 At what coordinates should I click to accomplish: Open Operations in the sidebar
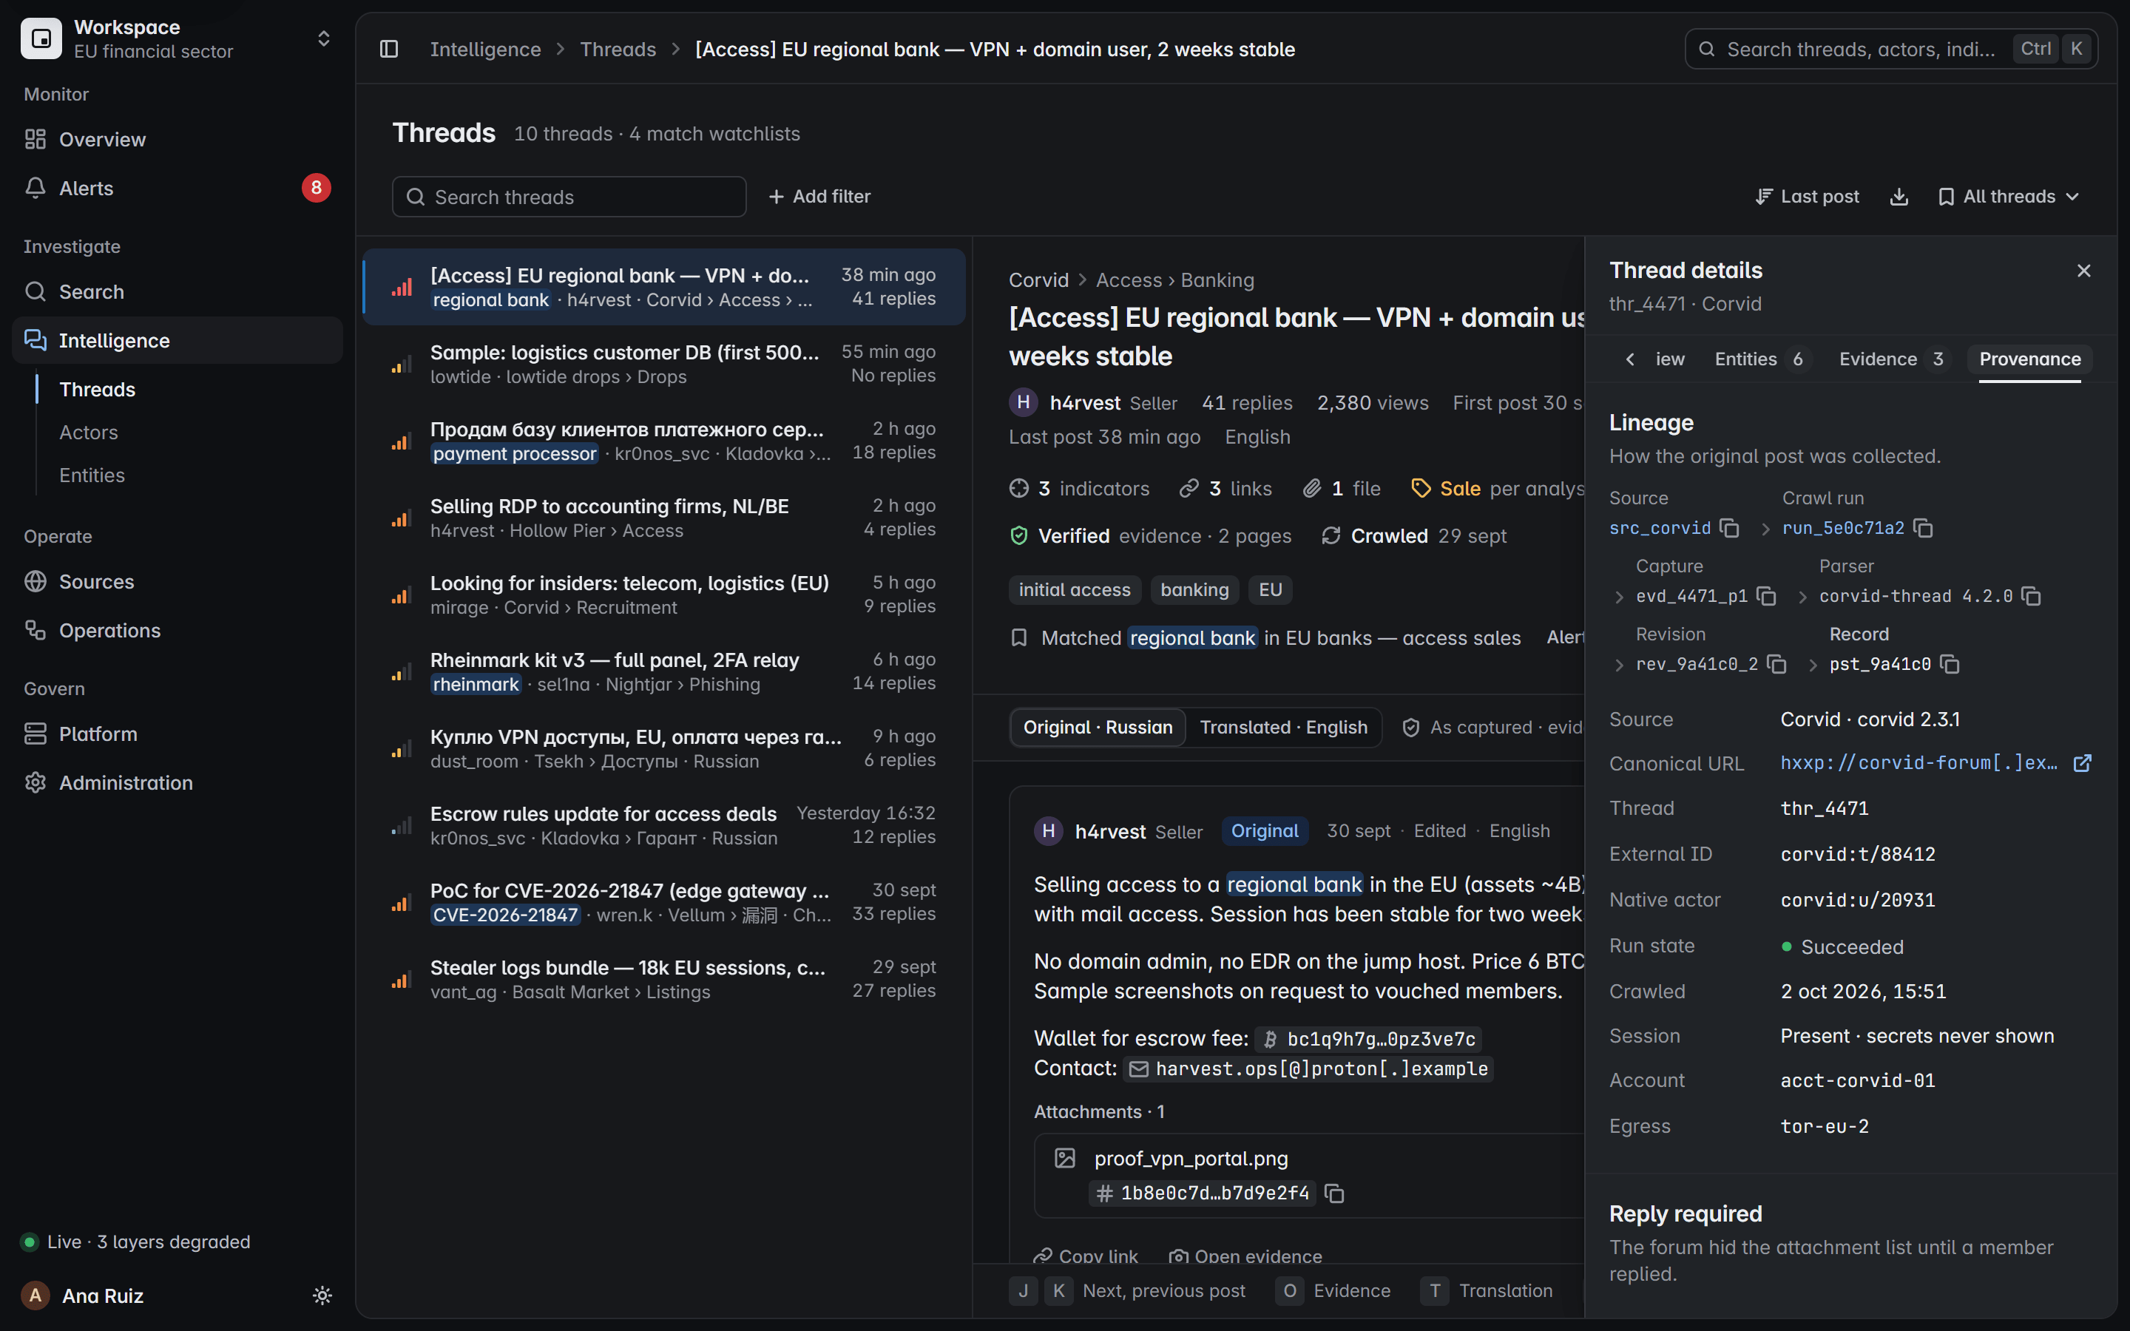(177, 630)
